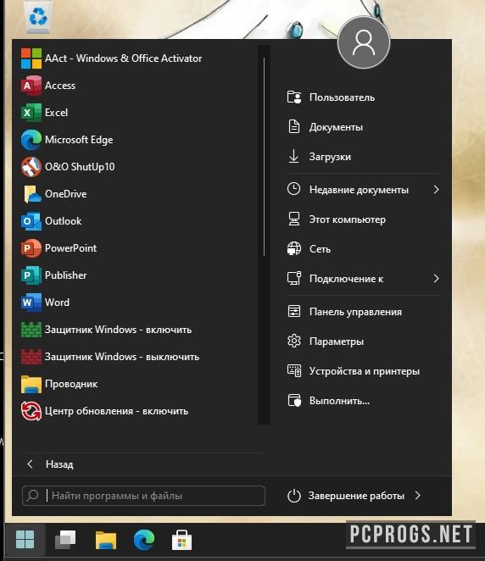Open Этот компьютер
485x561 pixels.
point(337,219)
